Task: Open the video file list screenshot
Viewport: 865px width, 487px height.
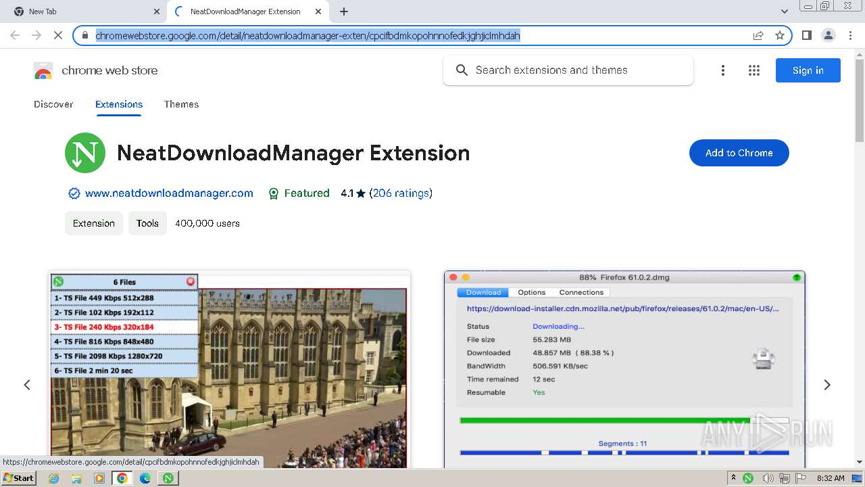Action: pos(230,369)
